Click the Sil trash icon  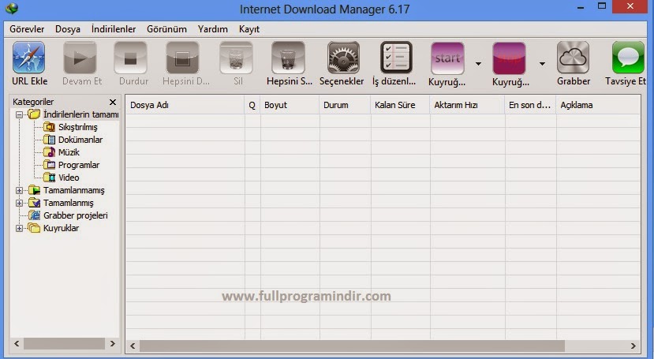tap(236, 58)
